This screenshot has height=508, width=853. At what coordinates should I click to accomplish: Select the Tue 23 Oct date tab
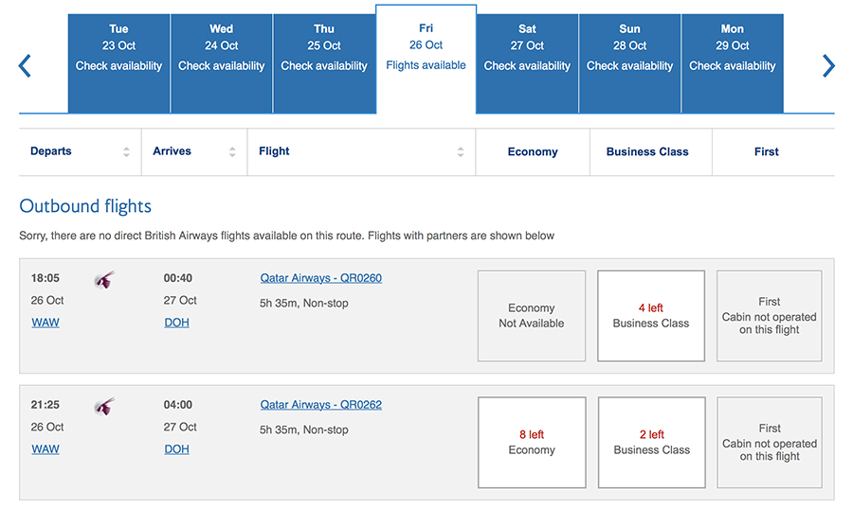pyautogui.click(x=118, y=63)
